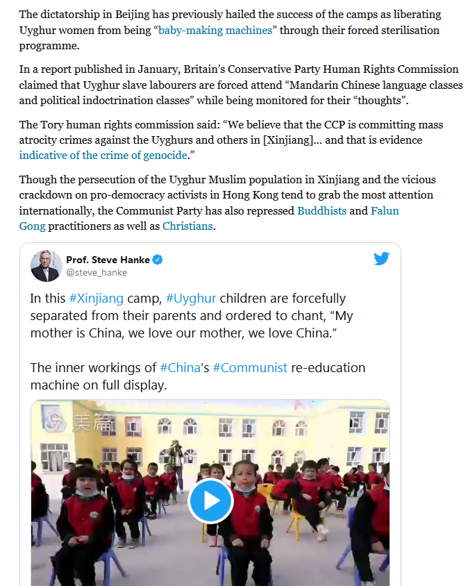The width and height of the screenshot is (470, 586).
Task: Open the Buddhists link
Action: coord(321,211)
